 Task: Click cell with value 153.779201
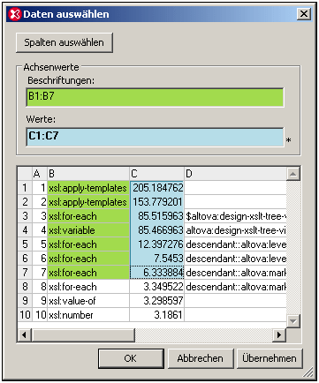coord(157,202)
